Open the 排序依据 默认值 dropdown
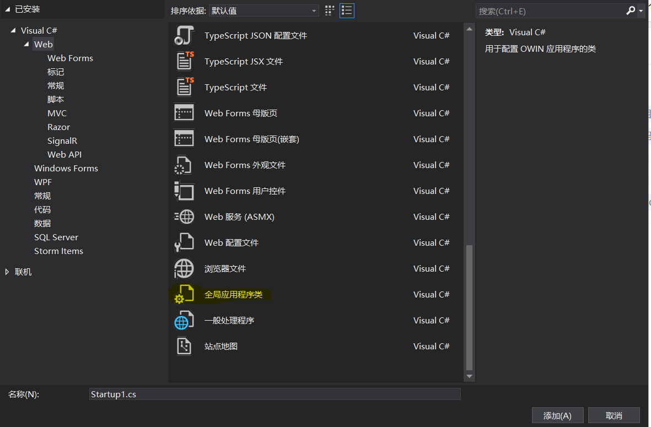The width and height of the screenshot is (651, 427). pyautogui.click(x=263, y=11)
